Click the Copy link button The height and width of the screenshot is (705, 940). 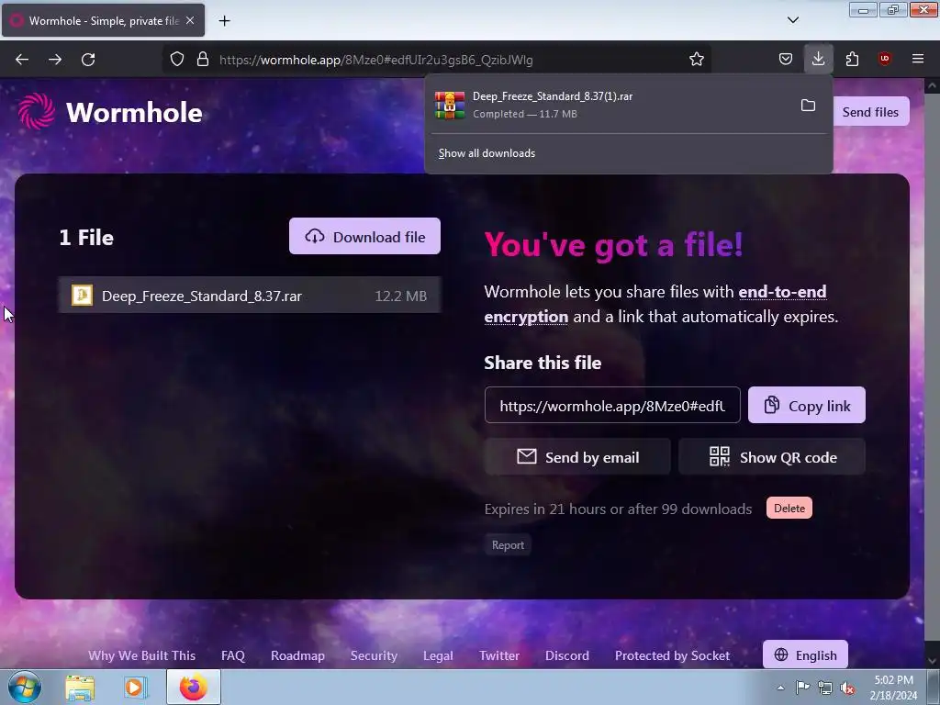[806, 405]
